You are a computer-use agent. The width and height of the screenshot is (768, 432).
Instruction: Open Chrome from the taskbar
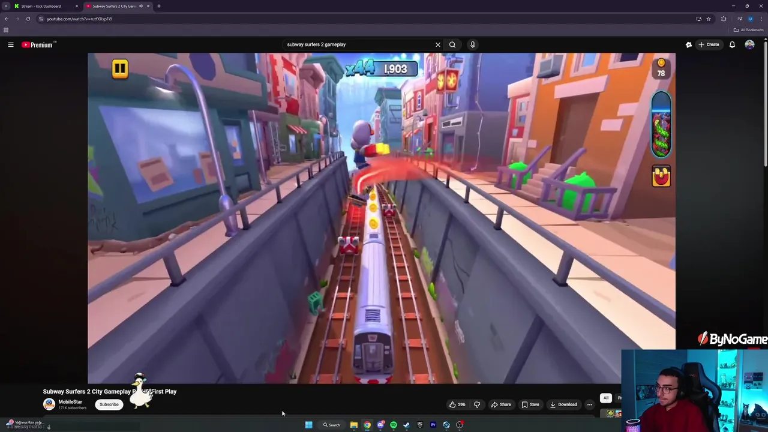pos(367,425)
